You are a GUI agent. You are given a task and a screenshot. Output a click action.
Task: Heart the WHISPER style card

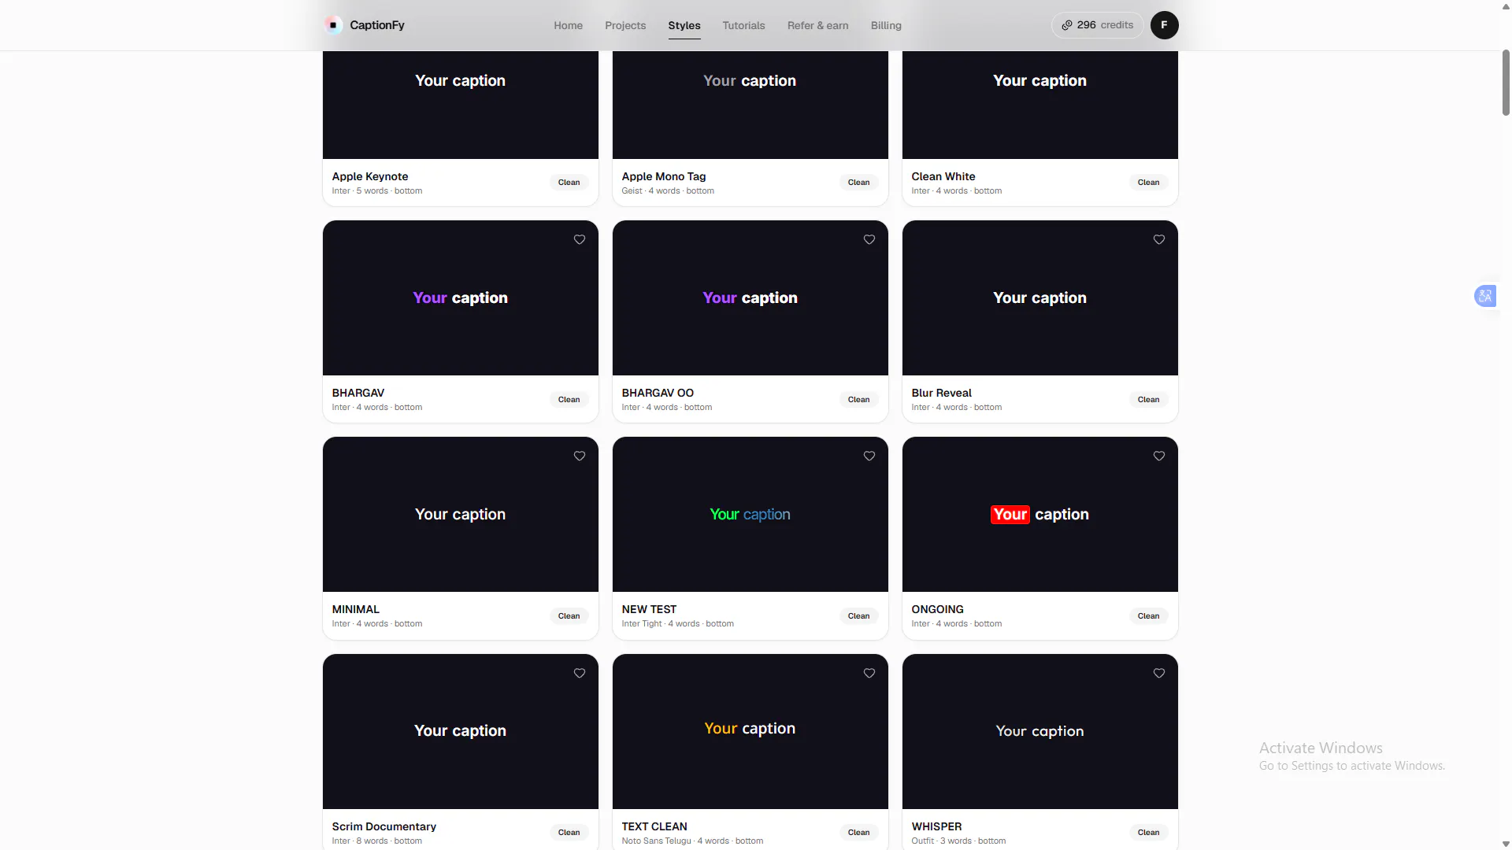[x=1159, y=673]
